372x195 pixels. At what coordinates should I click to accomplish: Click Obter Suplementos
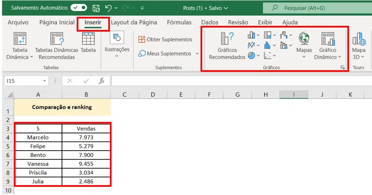165,39
